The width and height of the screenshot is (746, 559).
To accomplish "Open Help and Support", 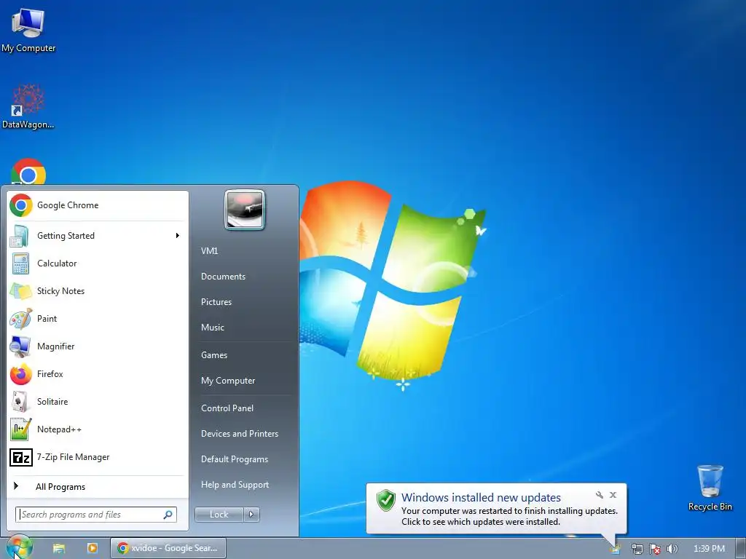I will click(x=235, y=485).
